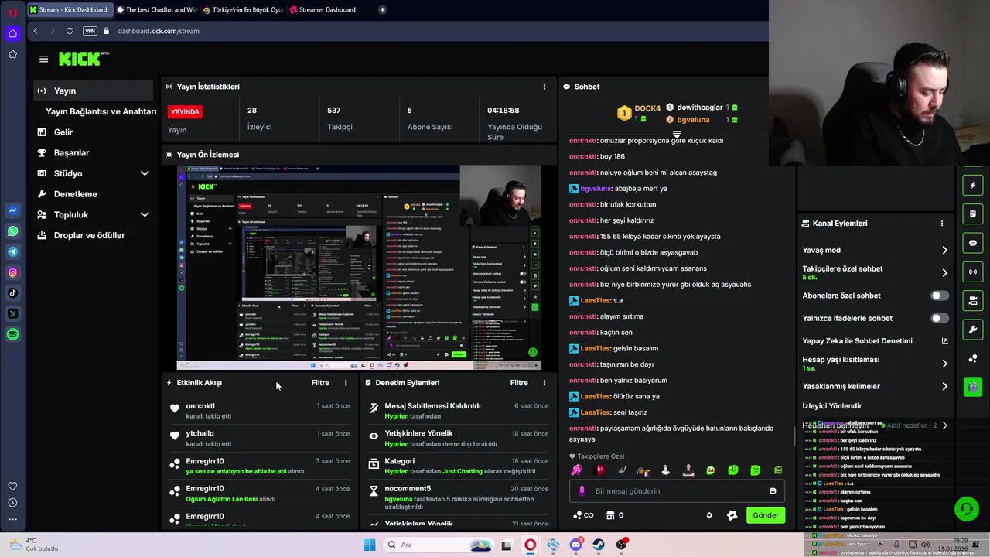The width and height of the screenshot is (990, 557).
Task: Click the broadcast signal icon in right toolbar
Action: 973,272
